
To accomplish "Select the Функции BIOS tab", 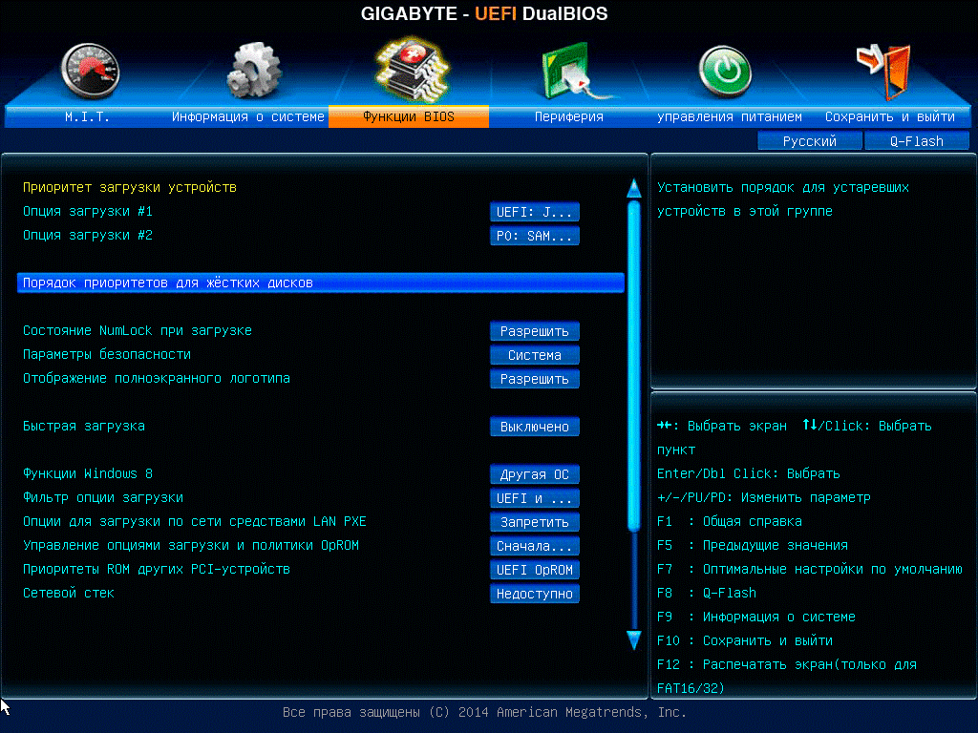I will click(409, 116).
